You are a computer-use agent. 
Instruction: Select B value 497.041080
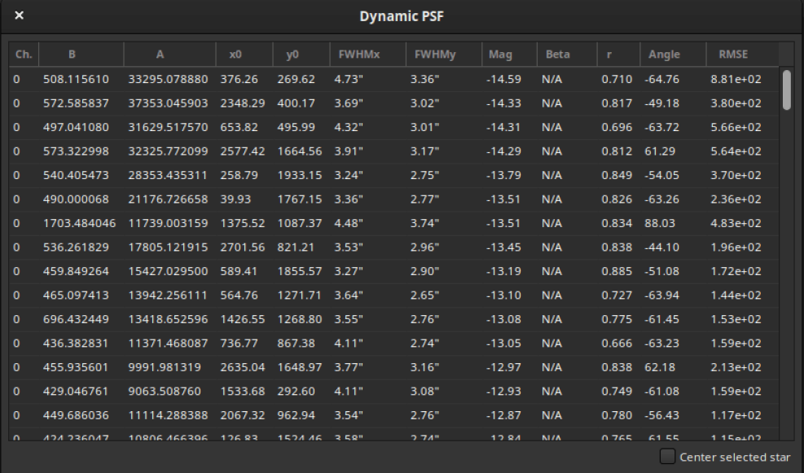76,127
